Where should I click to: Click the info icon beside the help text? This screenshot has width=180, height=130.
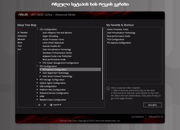(x=108, y=88)
